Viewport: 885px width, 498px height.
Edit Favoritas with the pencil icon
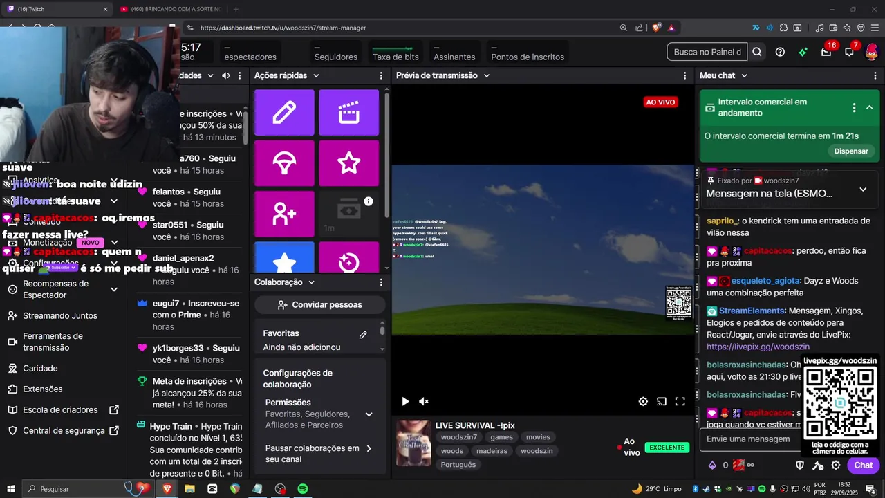363,335
